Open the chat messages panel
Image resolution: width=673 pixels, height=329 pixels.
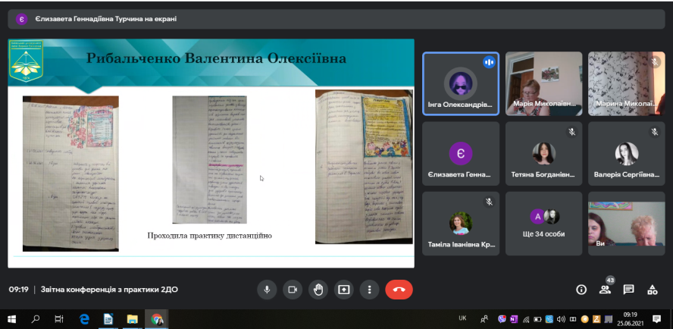(x=628, y=290)
